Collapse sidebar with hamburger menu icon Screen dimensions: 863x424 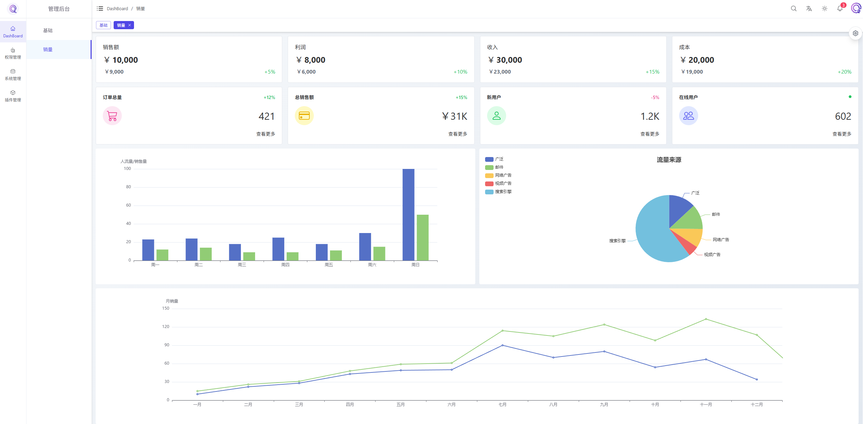tap(100, 8)
